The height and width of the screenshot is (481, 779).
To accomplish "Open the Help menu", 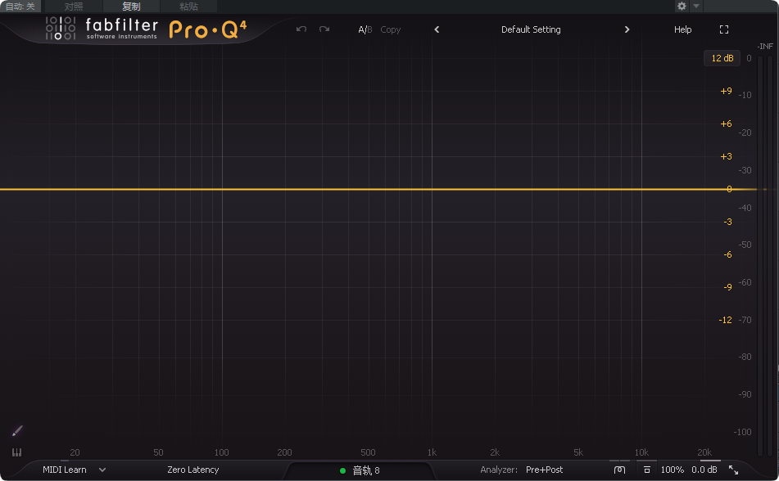I will (682, 29).
